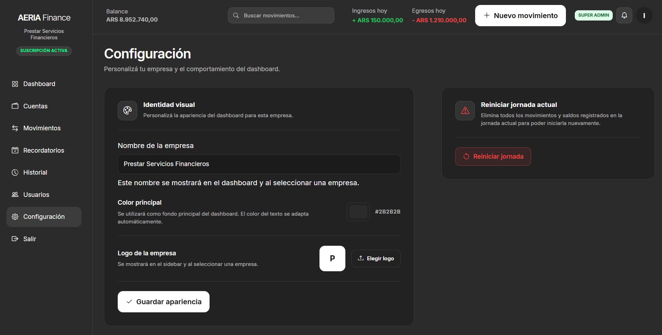Select Salir to log out
The height and width of the screenshot is (335, 662).
[44, 239]
